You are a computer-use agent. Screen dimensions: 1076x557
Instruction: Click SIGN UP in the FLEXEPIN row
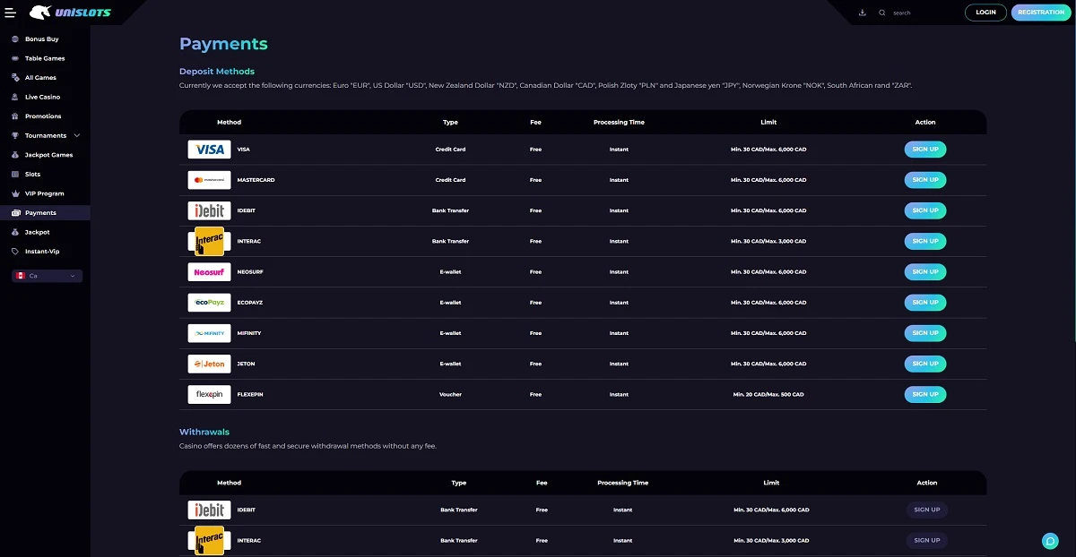tap(925, 394)
